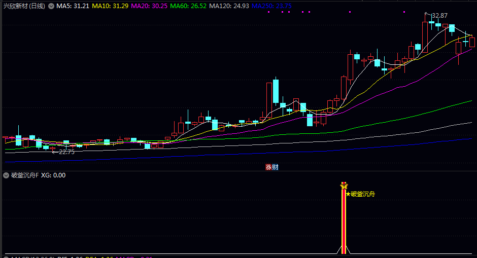Select the ★破釜沉舟 signal label

point(360,194)
